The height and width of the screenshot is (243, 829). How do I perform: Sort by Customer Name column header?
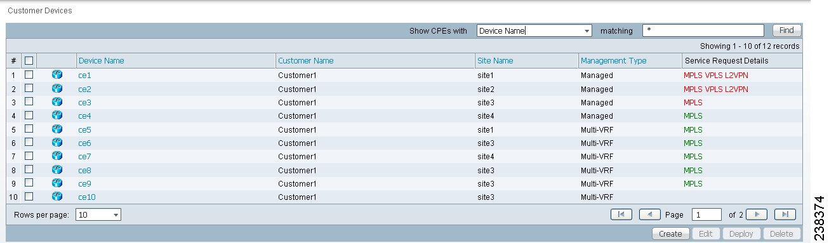coord(306,61)
